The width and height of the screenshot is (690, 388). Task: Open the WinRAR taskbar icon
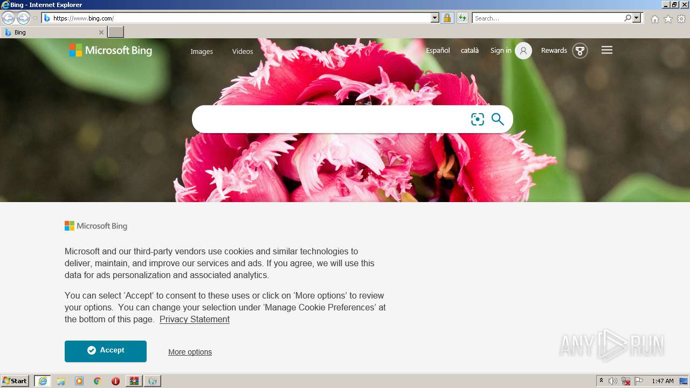(134, 381)
